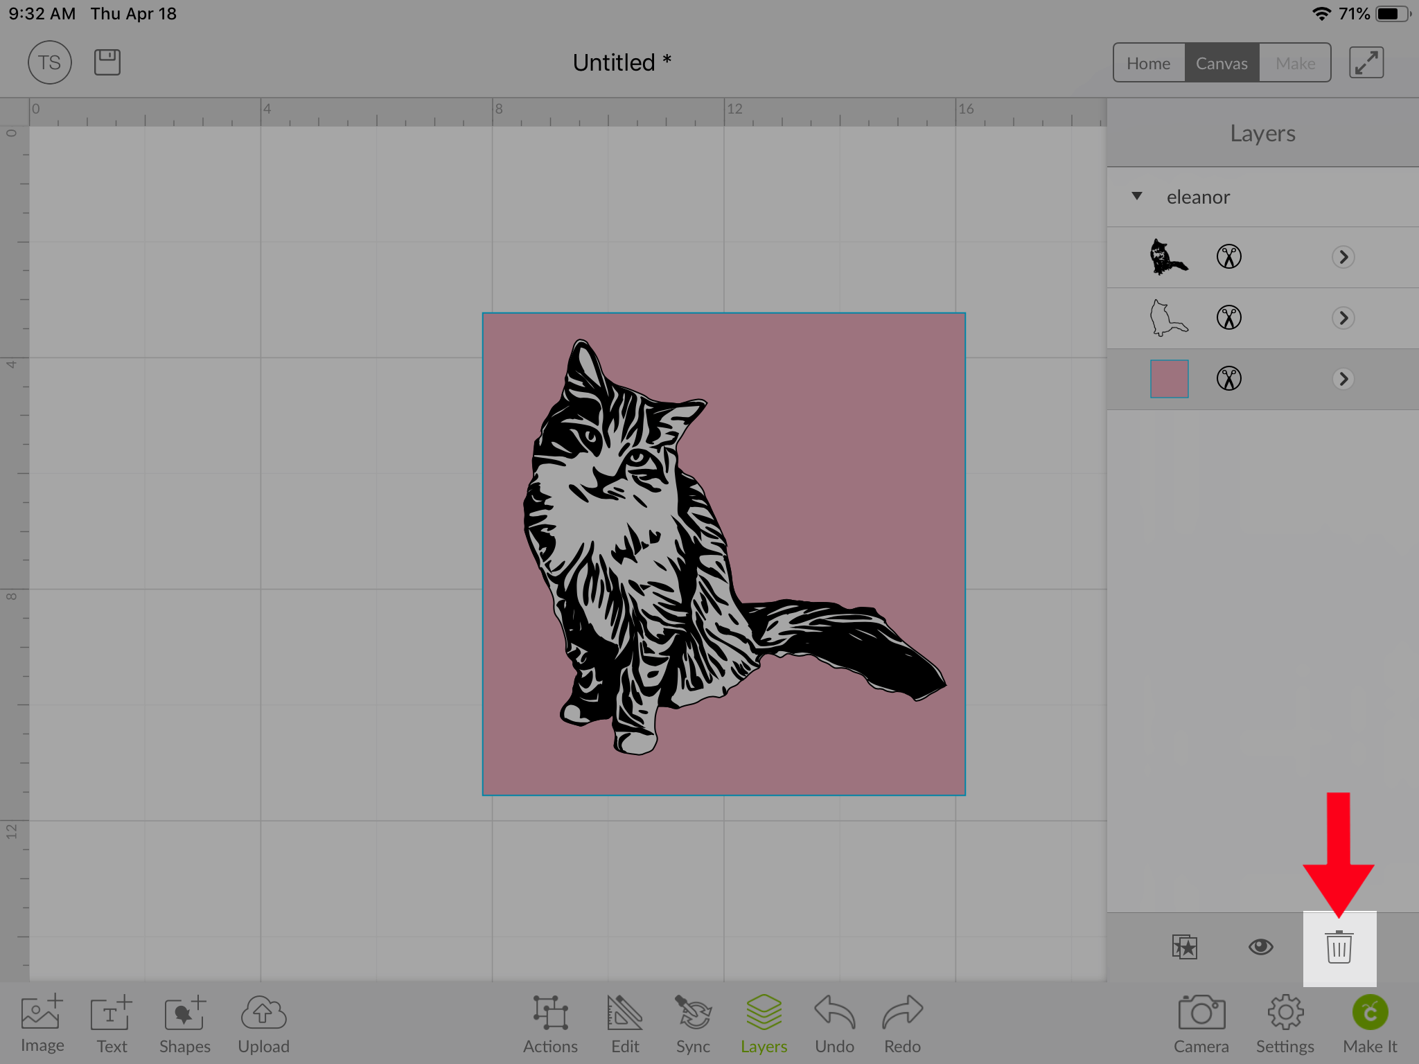Toggle eye visibility icon in layers panel

coord(1262,944)
